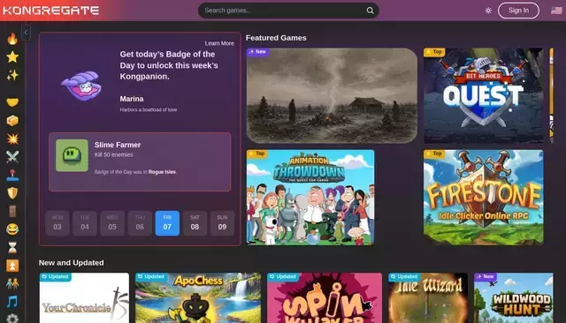Viewport: 566px width, 323px height.
Task: Click the green Slime Farmer badge icon
Action: point(72,155)
